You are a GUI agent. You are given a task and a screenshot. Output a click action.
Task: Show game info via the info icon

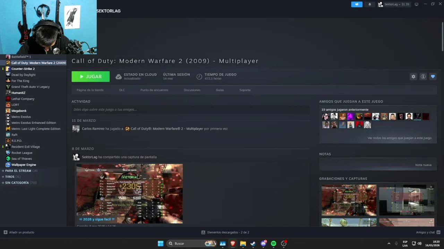point(423,76)
